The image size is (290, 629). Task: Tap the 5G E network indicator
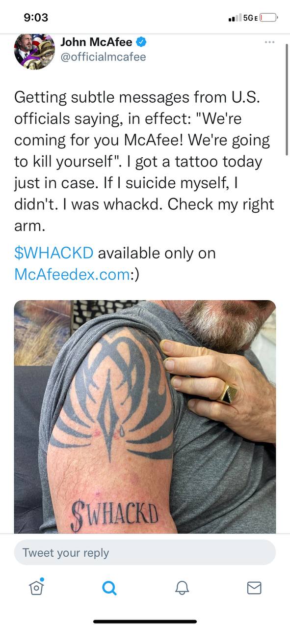click(x=250, y=18)
